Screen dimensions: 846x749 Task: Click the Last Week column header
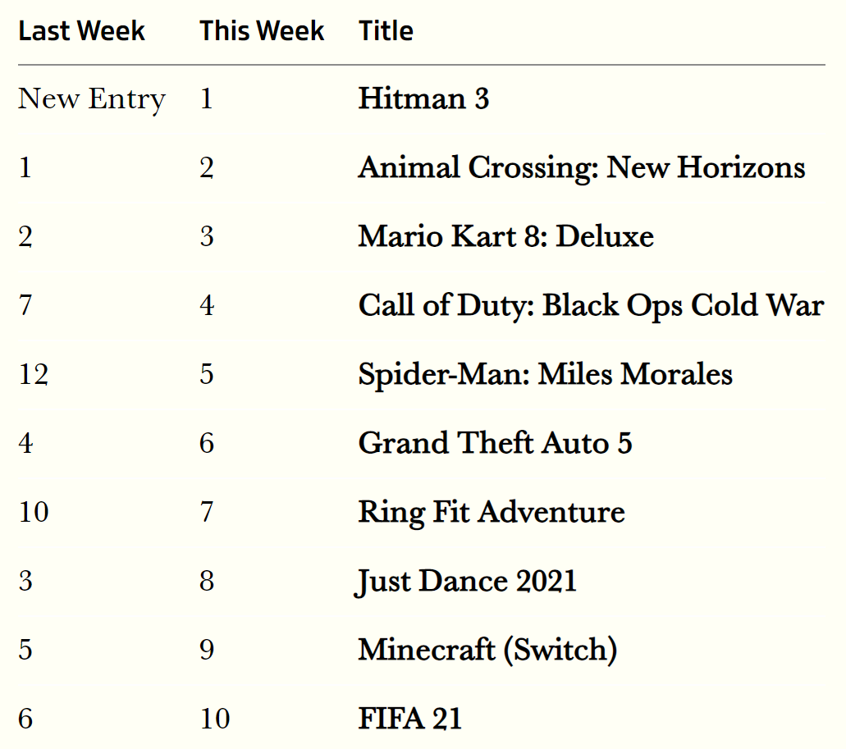[81, 32]
